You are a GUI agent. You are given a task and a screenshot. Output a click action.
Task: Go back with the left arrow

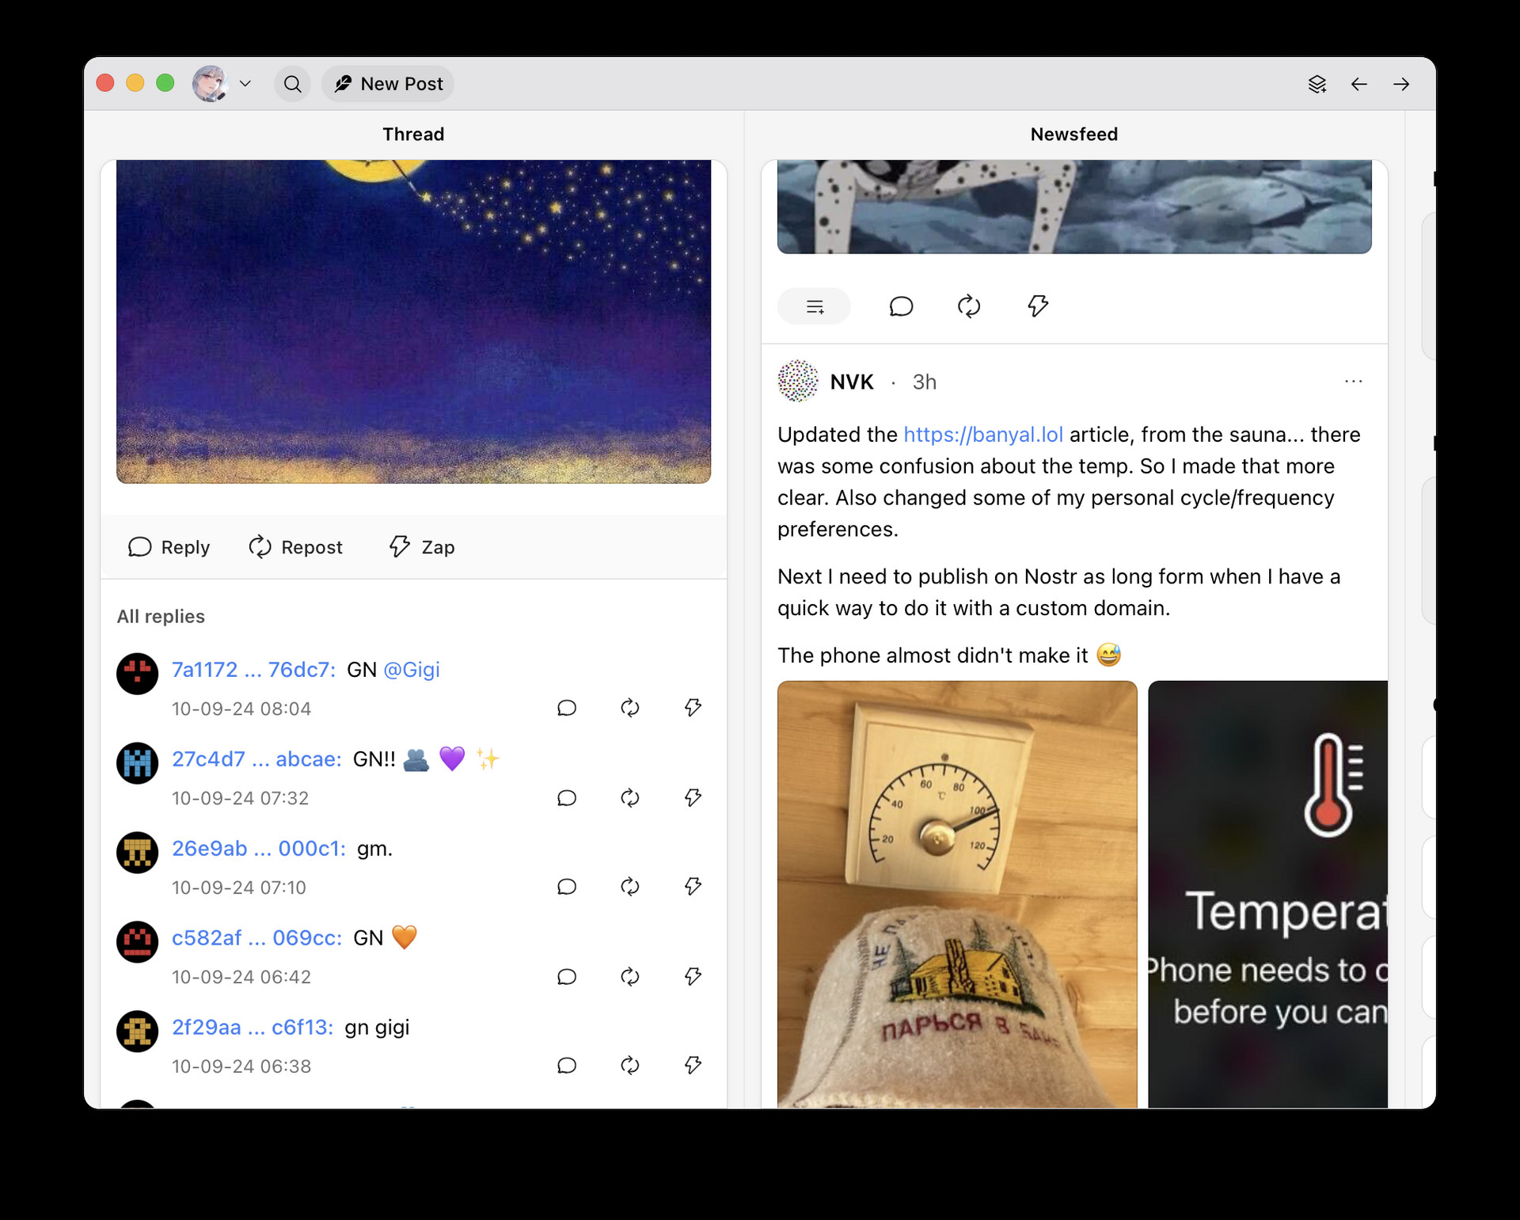[x=1358, y=84]
